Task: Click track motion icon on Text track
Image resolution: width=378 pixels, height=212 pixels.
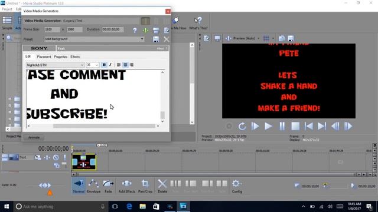Action: click(38, 157)
